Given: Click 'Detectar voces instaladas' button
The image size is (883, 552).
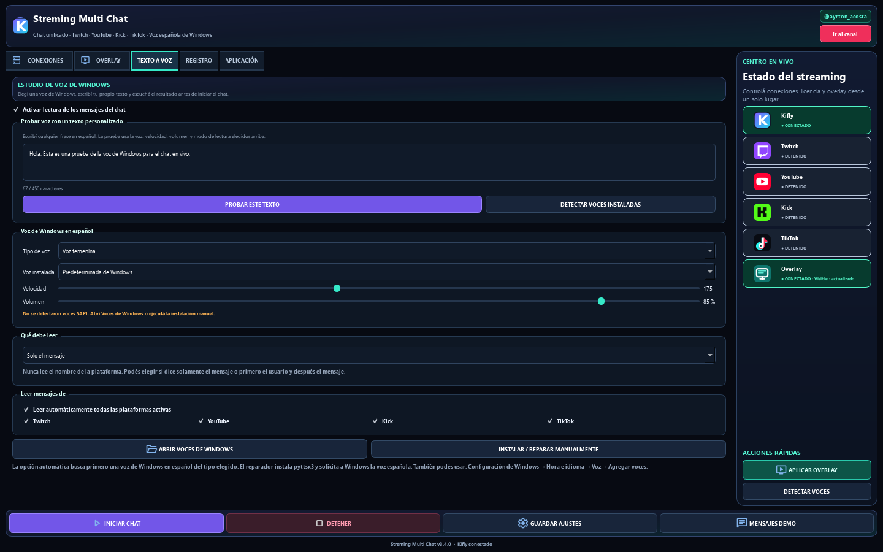Looking at the screenshot, I should 600,205.
